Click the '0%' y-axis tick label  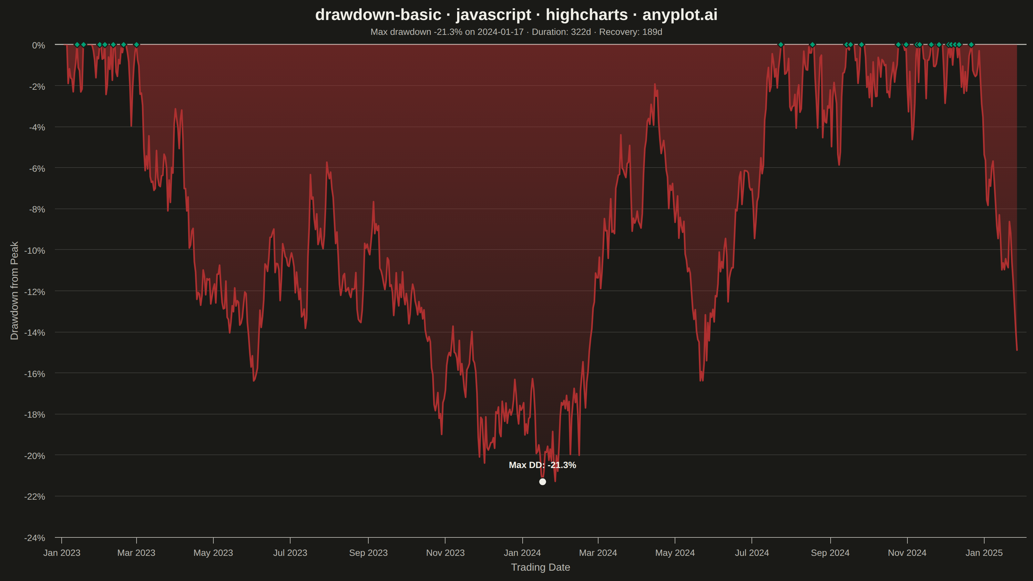click(38, 46)
